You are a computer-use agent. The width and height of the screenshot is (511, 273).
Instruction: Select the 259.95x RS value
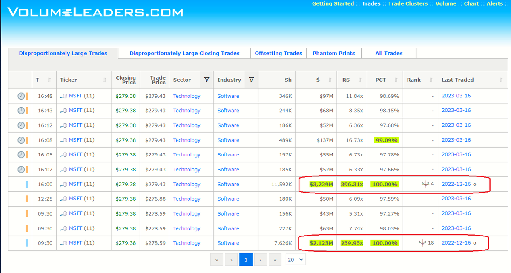click(x=352, y=243)
